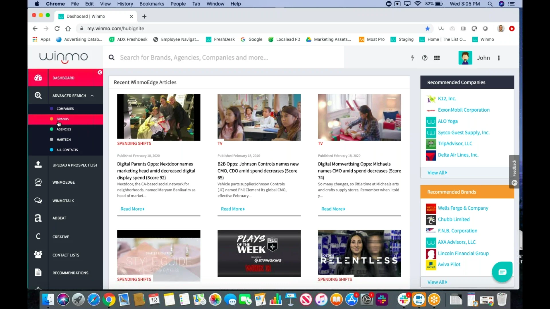Open WinmoEdge via its compass icon
Image resolution: width=550 pixels, height=309 pixels.
point(38,182)
